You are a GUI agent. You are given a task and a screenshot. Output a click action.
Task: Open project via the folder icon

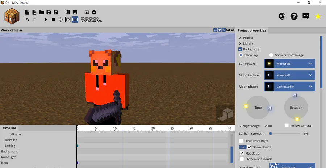[x=41, y=12]
